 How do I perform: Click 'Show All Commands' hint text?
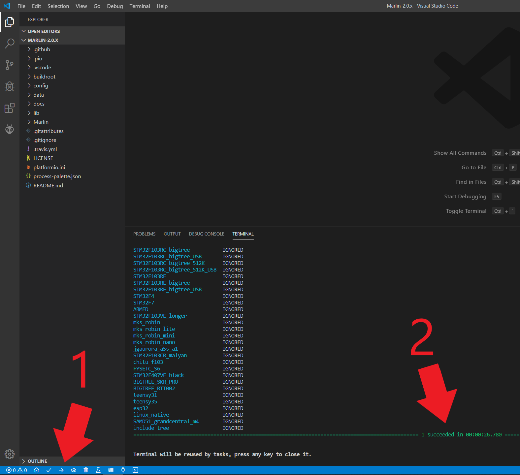tap(460, 153)
